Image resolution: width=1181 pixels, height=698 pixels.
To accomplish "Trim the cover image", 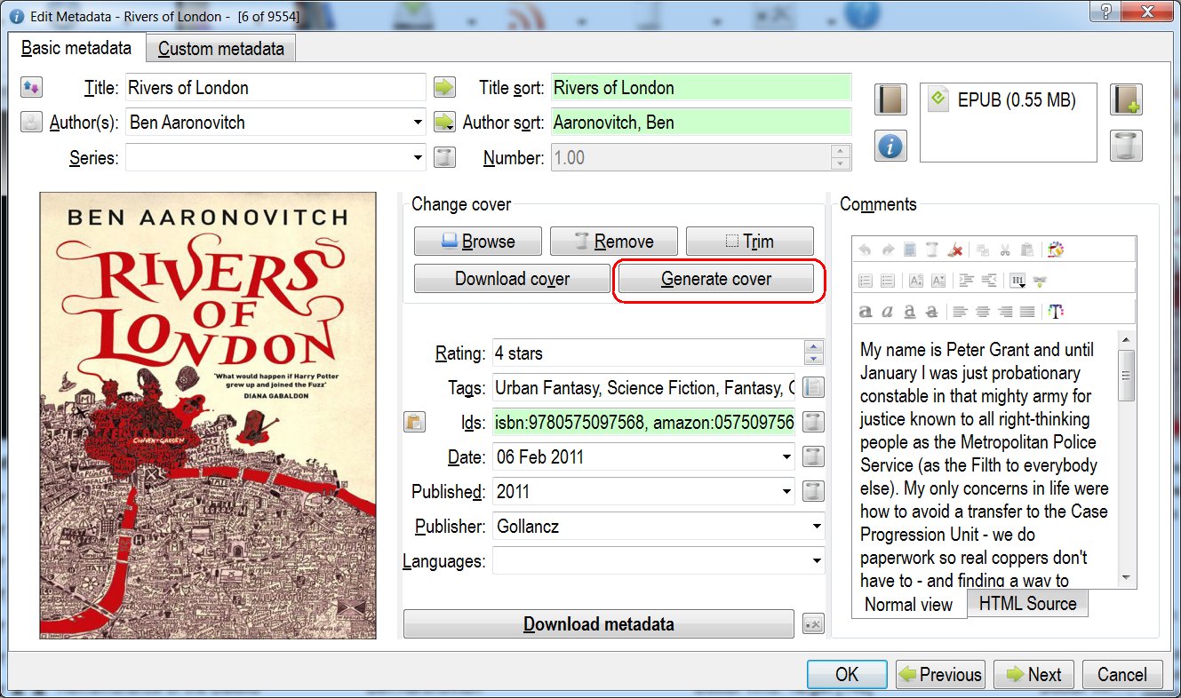I will pyautogui.click(x=749, y=242).
